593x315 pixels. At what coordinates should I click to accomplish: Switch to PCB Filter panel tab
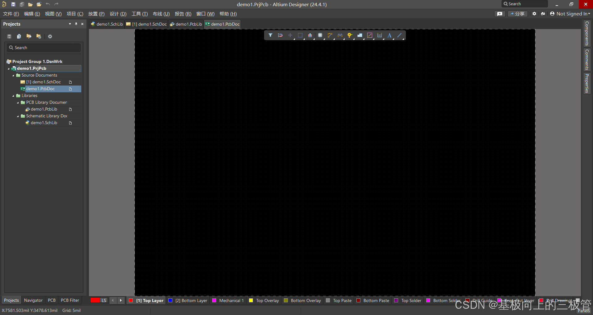(70, 300)
